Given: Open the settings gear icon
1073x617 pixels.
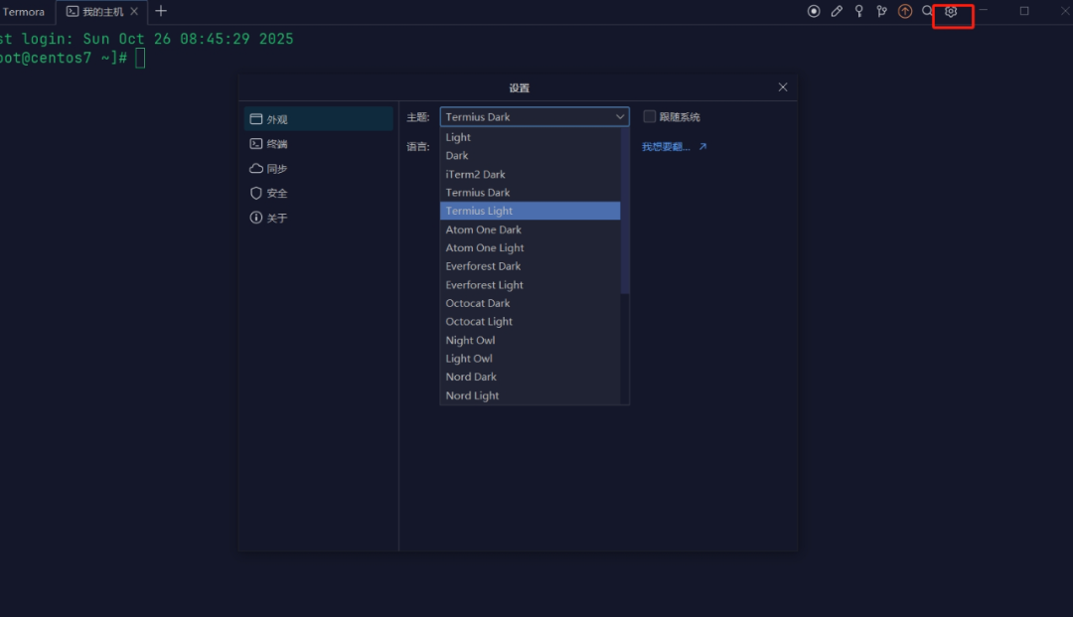Looking at the screenshot, I should pos(951,11).
